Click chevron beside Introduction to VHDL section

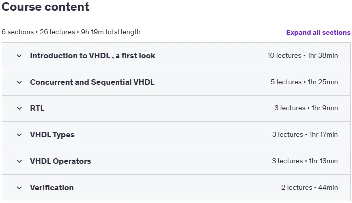[19, 56]
